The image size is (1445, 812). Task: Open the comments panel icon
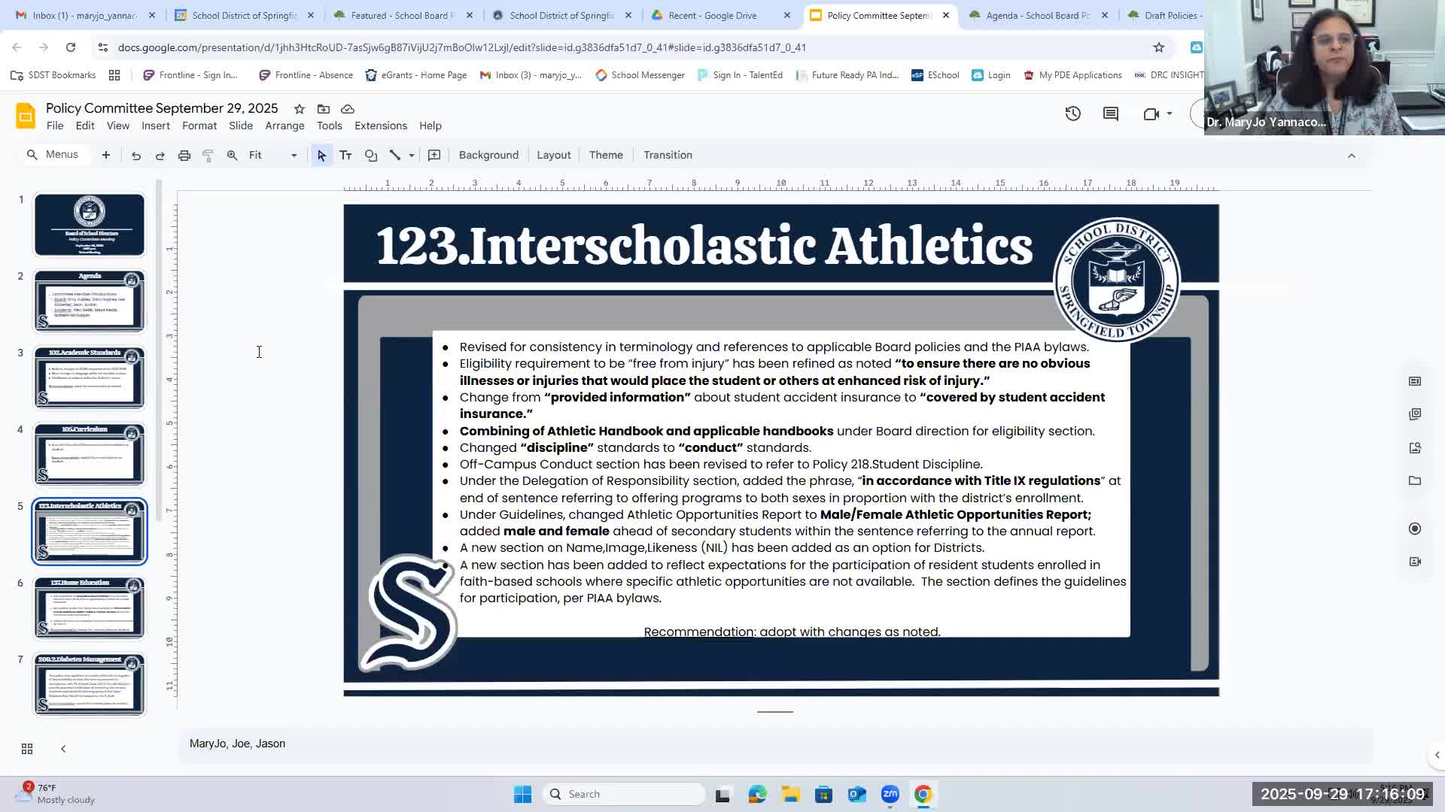click(x=1111, y=114)
